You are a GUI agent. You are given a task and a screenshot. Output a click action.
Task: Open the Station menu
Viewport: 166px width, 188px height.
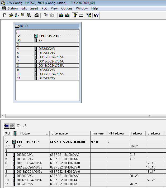pyautogui.click(x=13, y=8)
